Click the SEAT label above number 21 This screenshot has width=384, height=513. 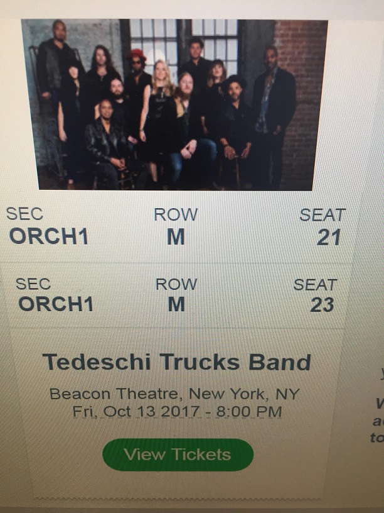coord(323,215)
